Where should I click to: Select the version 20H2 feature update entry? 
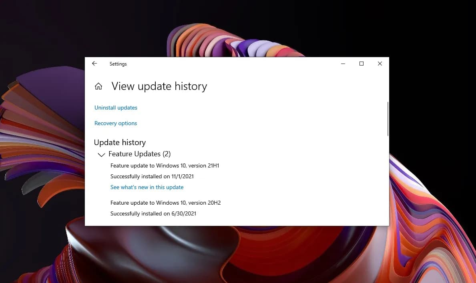(x=165, y=203)
